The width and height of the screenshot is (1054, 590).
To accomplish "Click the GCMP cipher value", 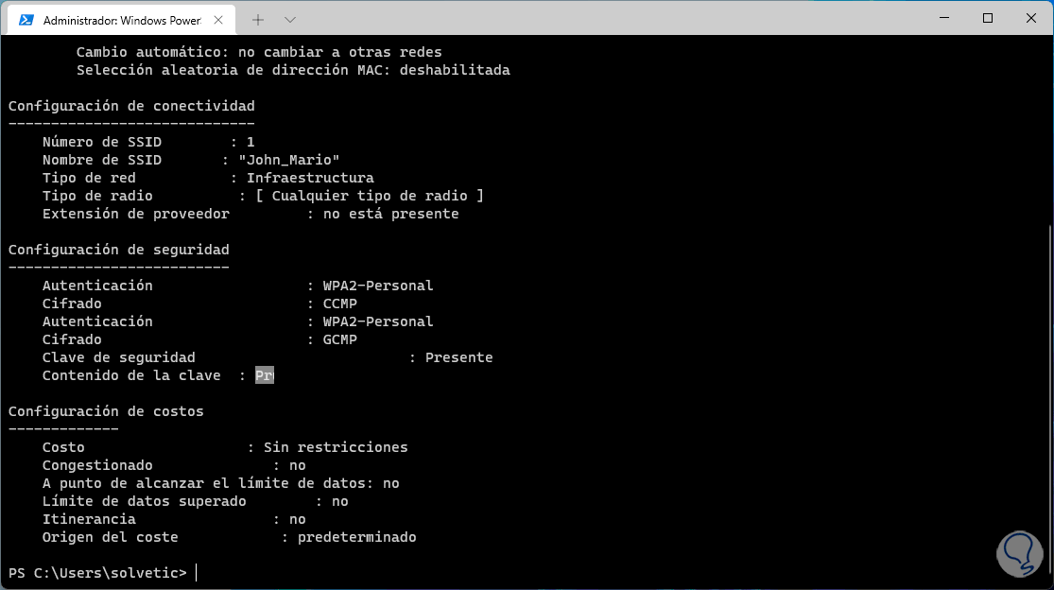I will (x=340, y=339).
